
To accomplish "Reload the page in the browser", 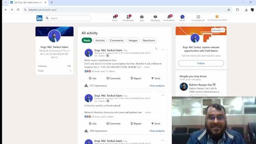I will (x=18, y=10).
